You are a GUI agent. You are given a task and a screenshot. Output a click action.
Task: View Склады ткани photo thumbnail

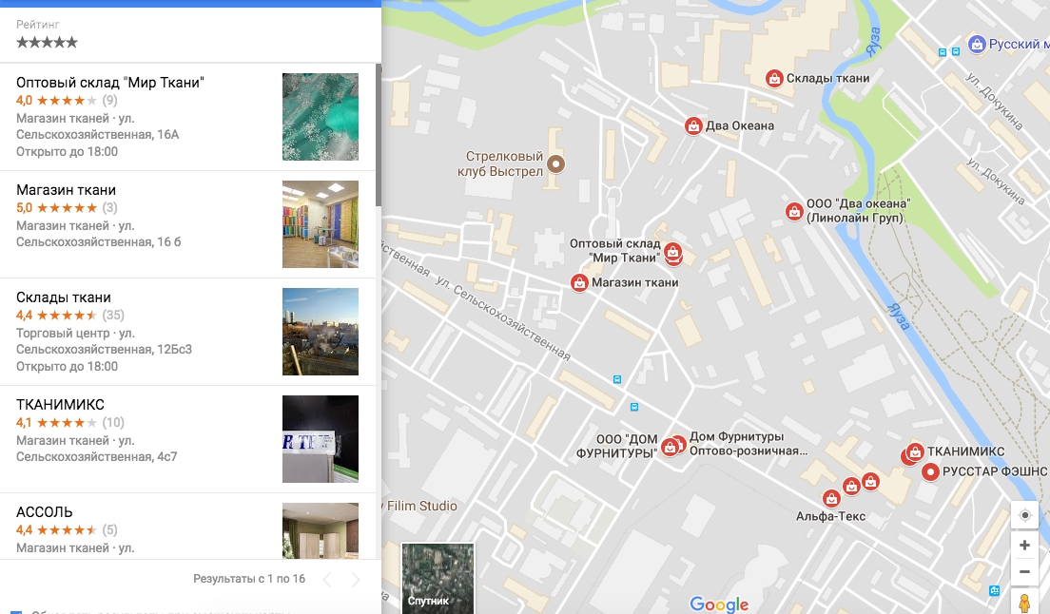(321, 332)
